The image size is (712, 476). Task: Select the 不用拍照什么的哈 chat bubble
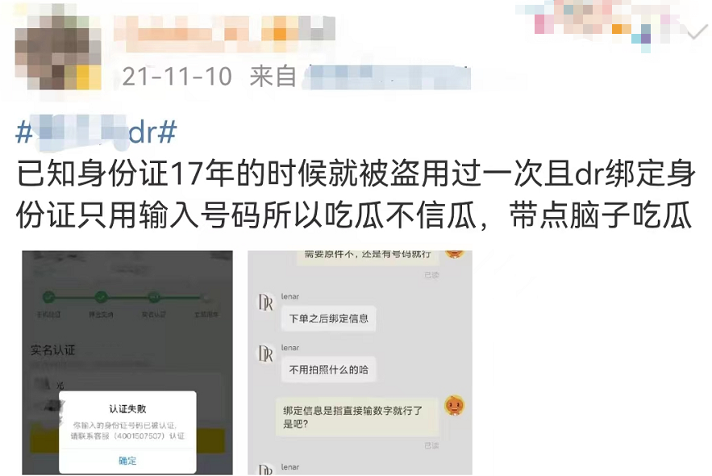coord(329,370)
